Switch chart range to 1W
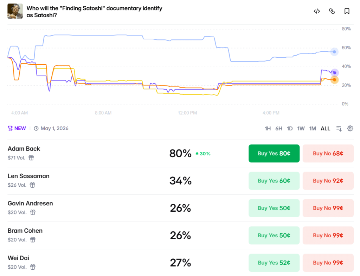This screenshot has width=360, height=276. (x=301, y=128)
